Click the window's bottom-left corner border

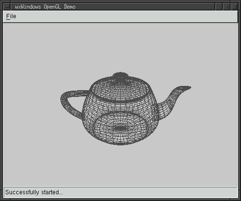pos(2,199)
